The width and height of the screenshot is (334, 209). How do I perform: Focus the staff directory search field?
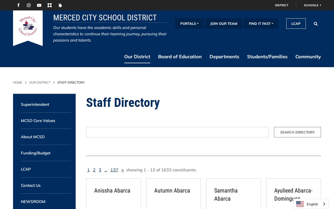pyautogui.click(x=177, y=132)
